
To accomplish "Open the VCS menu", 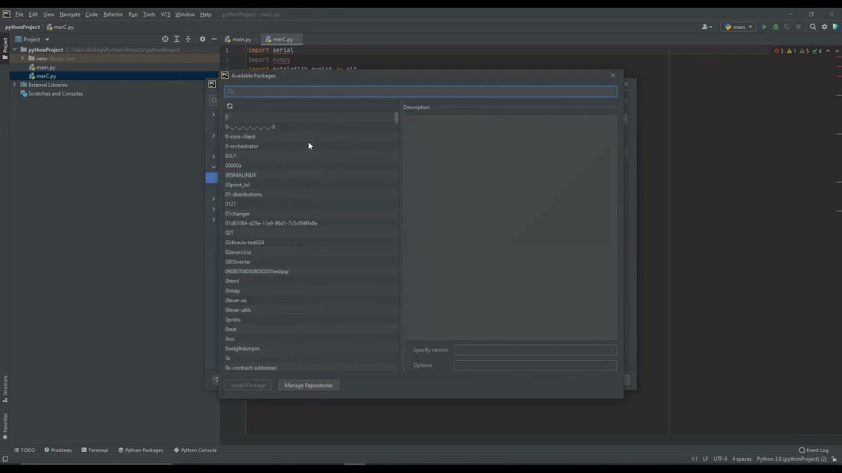I will tap(165, 14).
